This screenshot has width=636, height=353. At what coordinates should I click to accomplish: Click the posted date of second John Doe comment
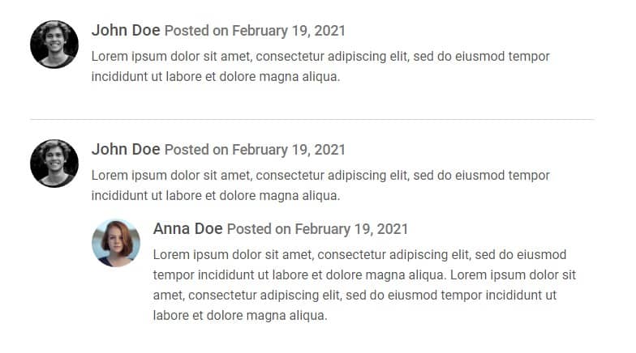pyautogui.click(x=255, y=150)
